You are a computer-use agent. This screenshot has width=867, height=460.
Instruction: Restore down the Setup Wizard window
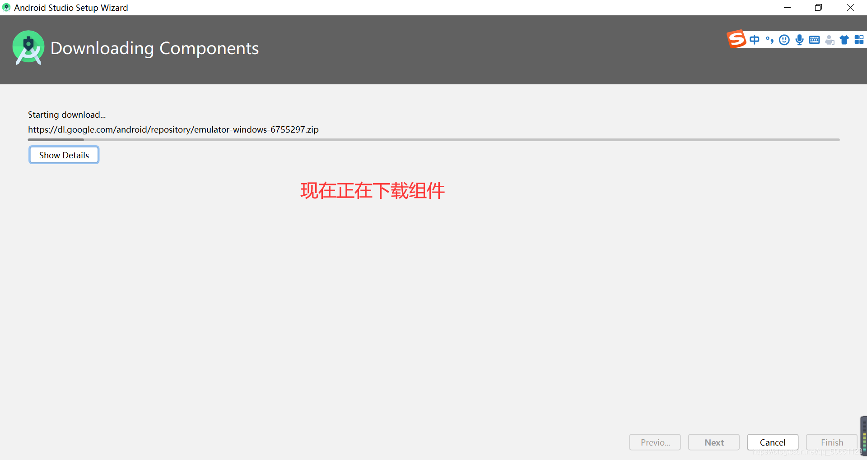point(818,8)
